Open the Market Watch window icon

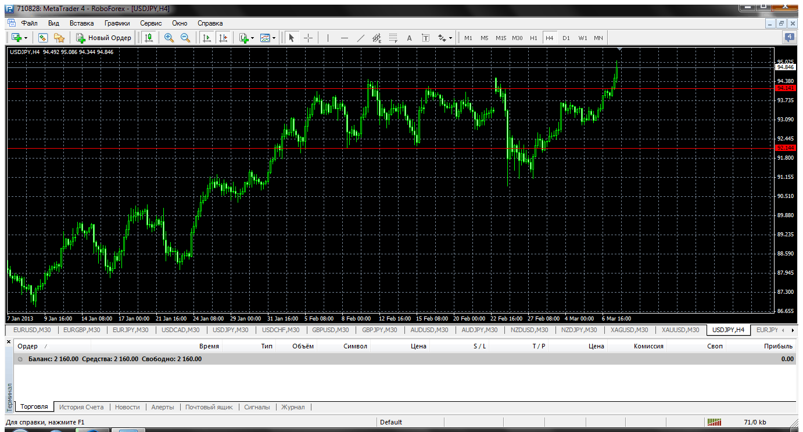point(42,38)
